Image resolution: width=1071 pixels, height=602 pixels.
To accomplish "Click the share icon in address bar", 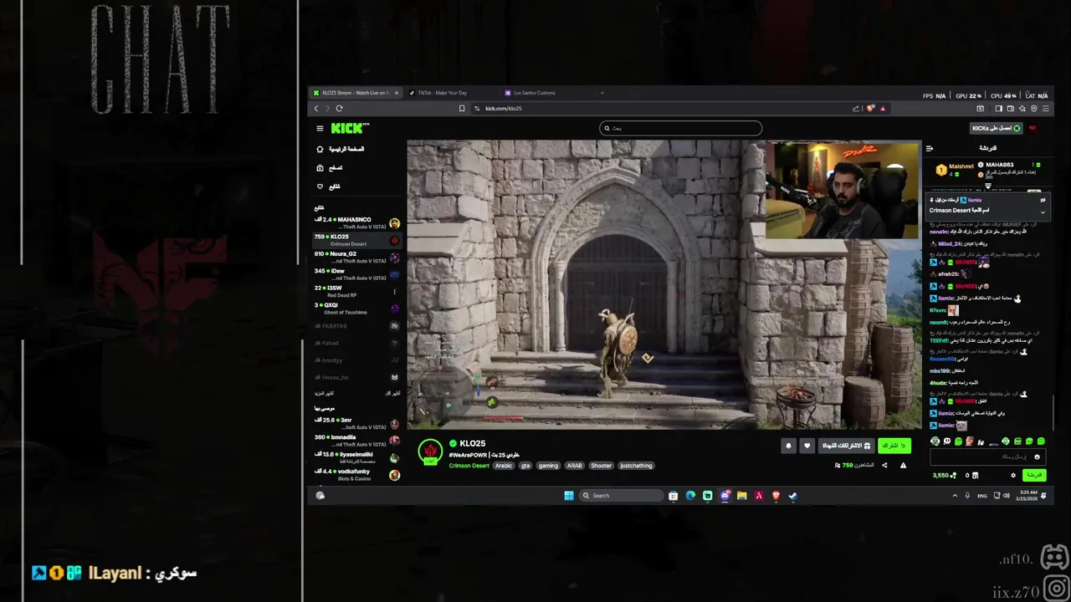I will [x=856, y=108].
